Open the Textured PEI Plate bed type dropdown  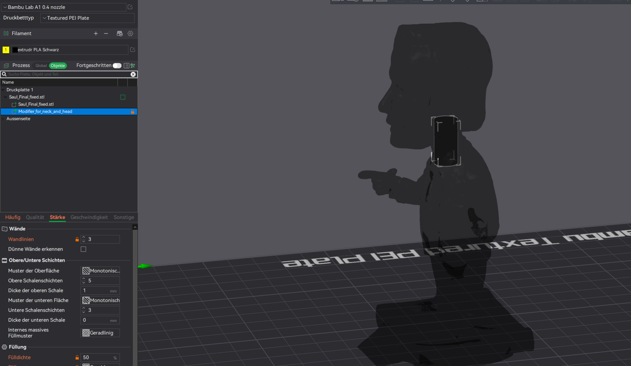click(x=87, y=18)
